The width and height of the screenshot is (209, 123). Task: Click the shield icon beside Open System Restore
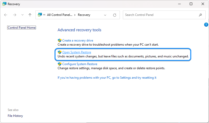coord(59,52)
